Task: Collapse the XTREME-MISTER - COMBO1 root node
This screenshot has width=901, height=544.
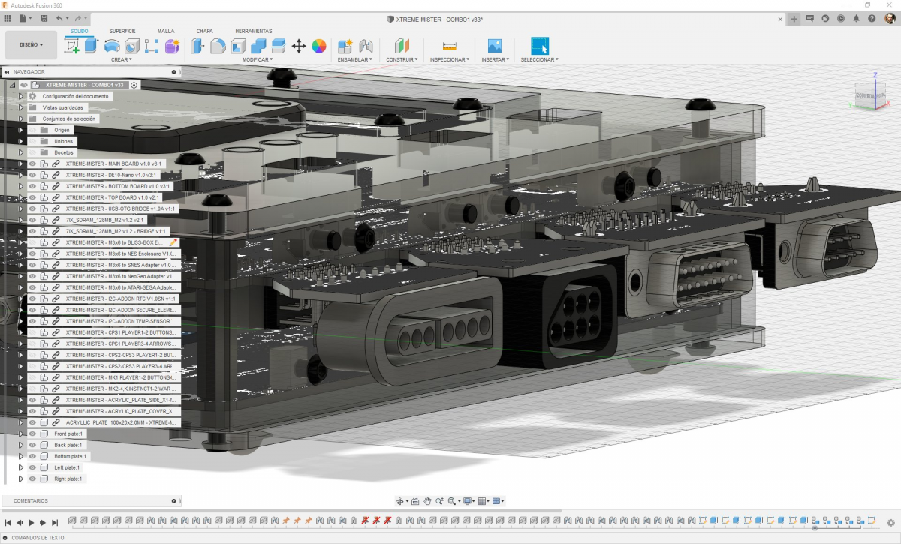Action: pos(13,85)
